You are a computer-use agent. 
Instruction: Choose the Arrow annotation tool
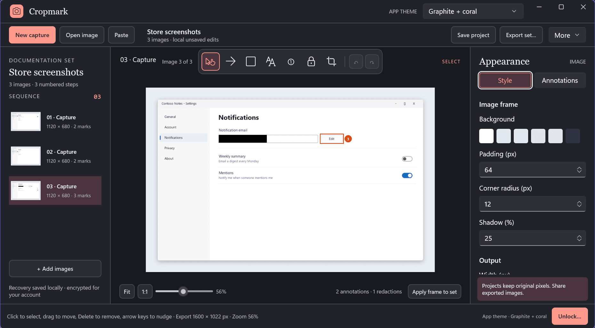[231, 61]
